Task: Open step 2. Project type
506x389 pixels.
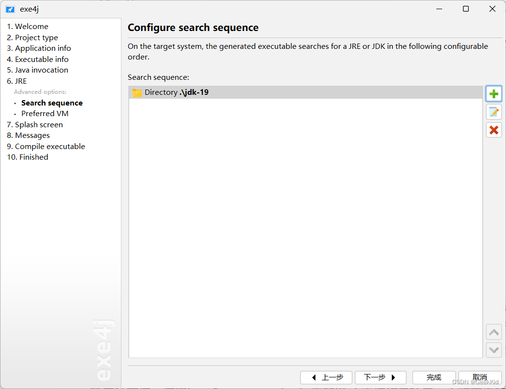Action: point(32,37)
